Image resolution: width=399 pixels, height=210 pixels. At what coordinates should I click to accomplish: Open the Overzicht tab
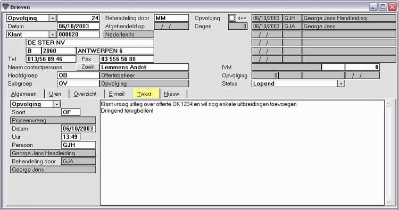(x=85, y=94)
